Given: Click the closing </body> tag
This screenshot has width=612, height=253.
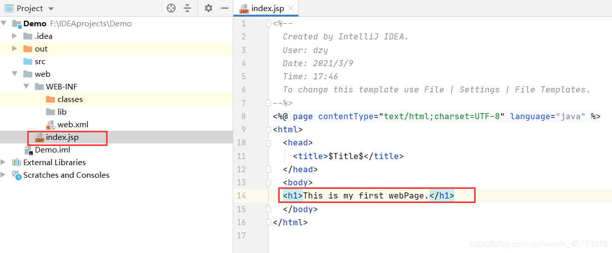Looking at the screenshot, I should coord(300,209).
